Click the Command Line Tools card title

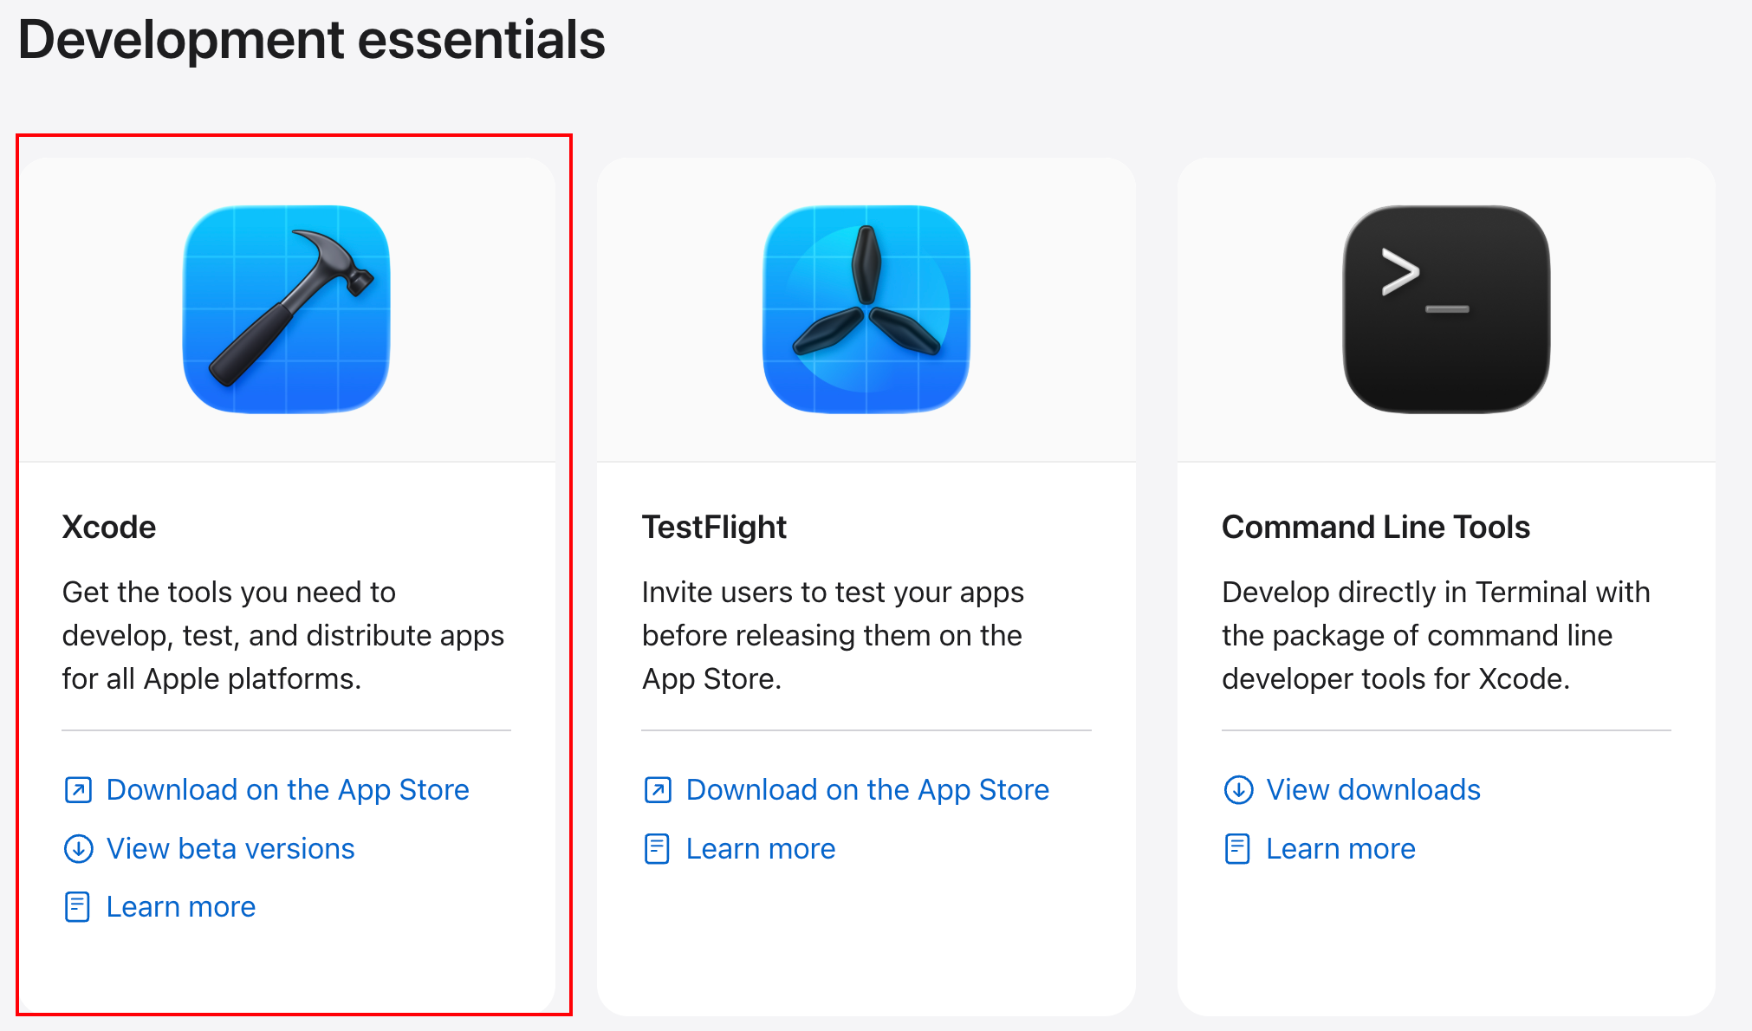pyautogui.click(x=1376, y=527)
